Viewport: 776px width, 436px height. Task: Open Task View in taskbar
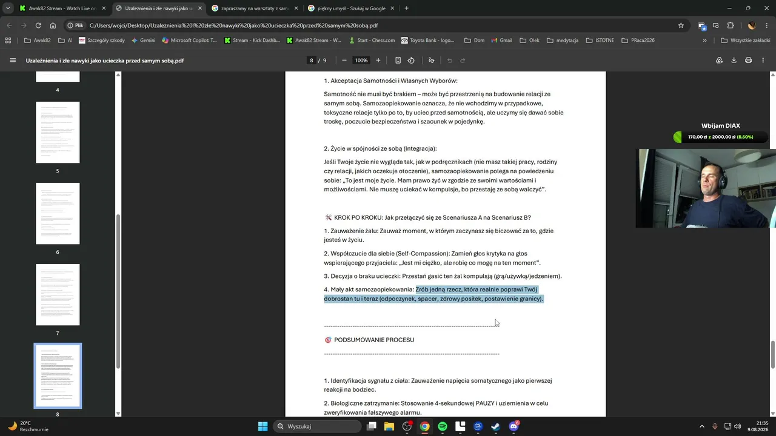[372, 426]
